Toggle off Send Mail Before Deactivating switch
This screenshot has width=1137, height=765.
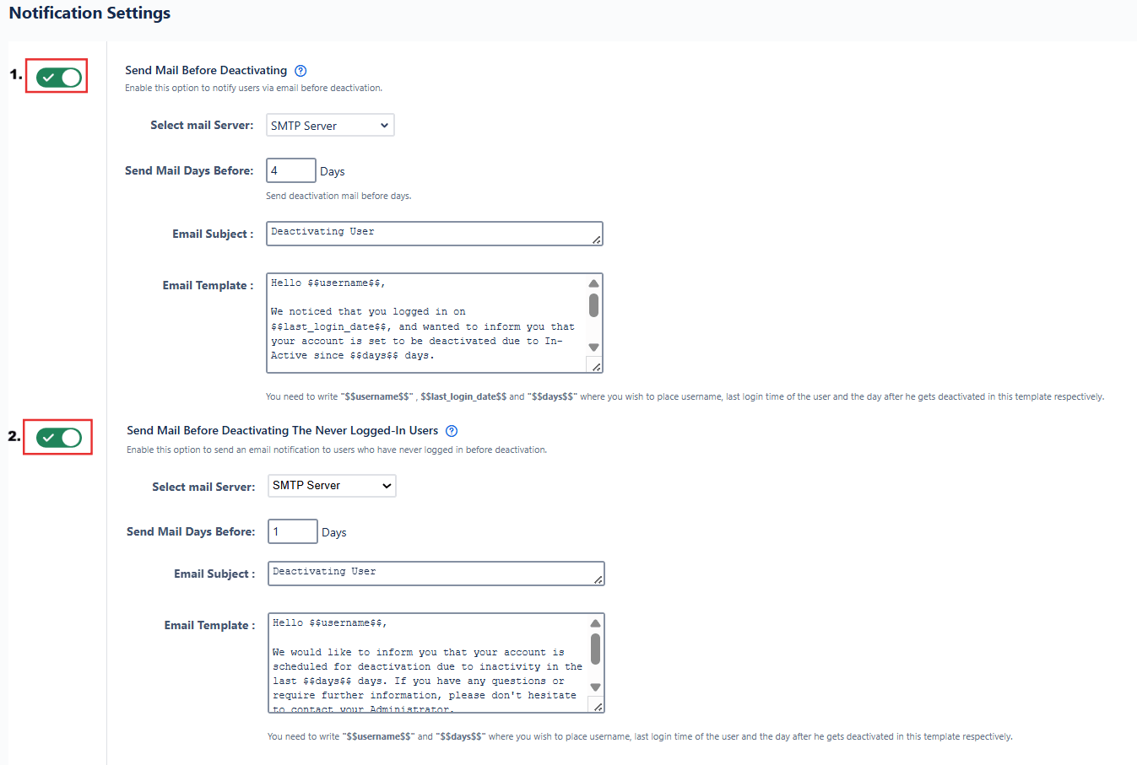[58, 78]
